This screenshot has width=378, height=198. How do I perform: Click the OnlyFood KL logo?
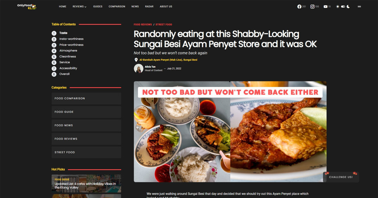tap(27, 7)
